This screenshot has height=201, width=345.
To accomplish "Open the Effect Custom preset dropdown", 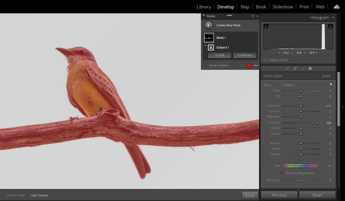I will 289,85.
